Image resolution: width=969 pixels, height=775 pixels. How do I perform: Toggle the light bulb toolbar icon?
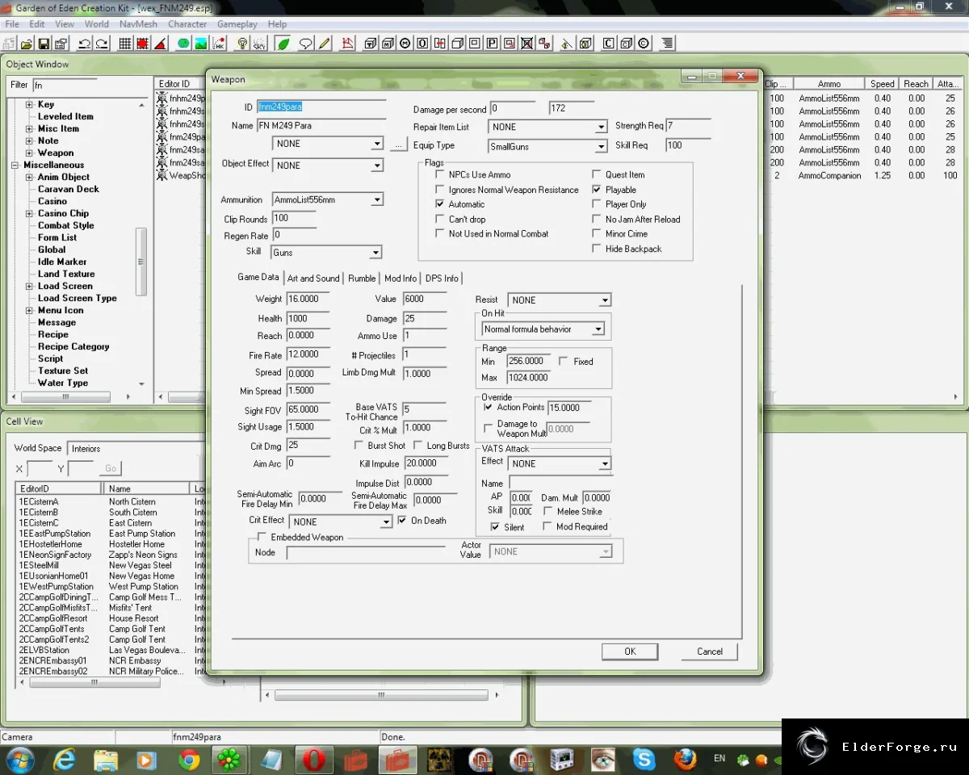click(x=242, y=44)
